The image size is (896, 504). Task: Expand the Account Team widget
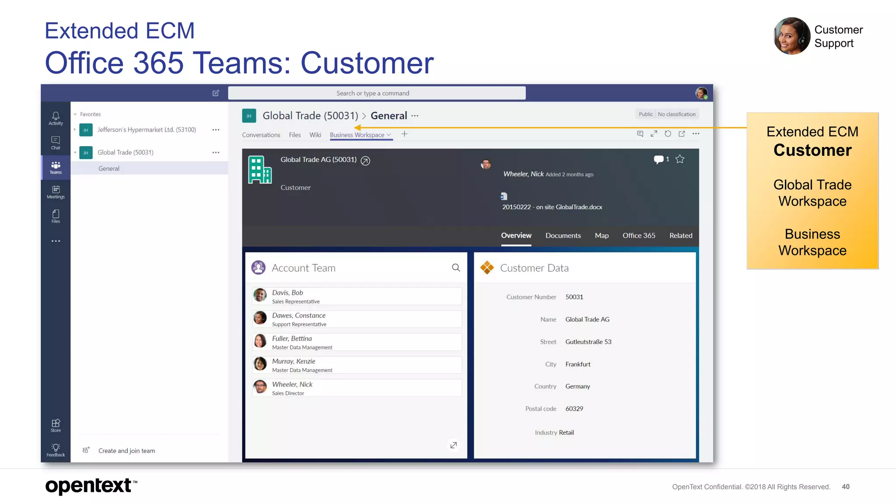(x=454, y=445)
